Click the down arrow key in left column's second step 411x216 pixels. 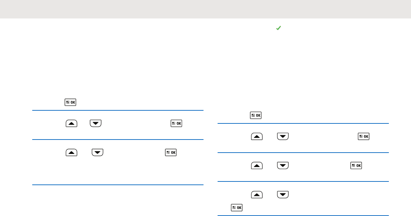[x=96, y=123]
